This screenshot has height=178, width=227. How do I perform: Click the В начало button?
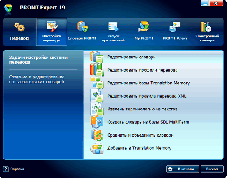[x=183, y=169]
